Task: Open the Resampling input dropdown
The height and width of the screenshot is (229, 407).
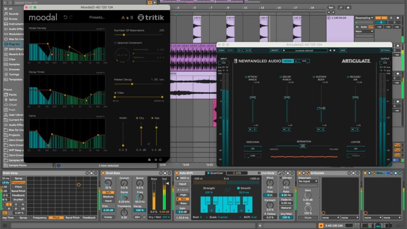Action: pyautogui.click(x=364, y=18)
